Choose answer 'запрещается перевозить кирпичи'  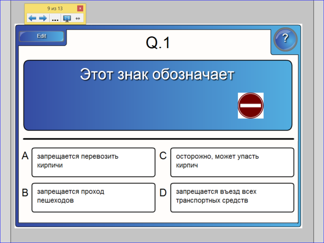pos(93,162)
